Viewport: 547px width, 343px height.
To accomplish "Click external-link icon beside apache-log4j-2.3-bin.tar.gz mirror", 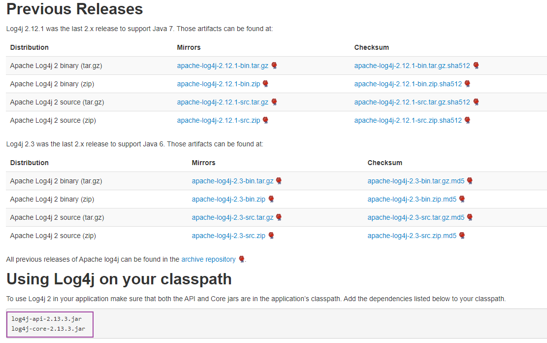I will 279,181.
